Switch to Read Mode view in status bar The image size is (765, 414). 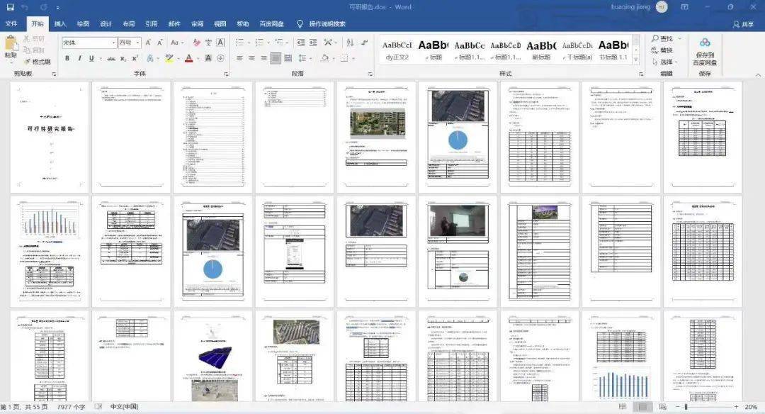(623, 407)
